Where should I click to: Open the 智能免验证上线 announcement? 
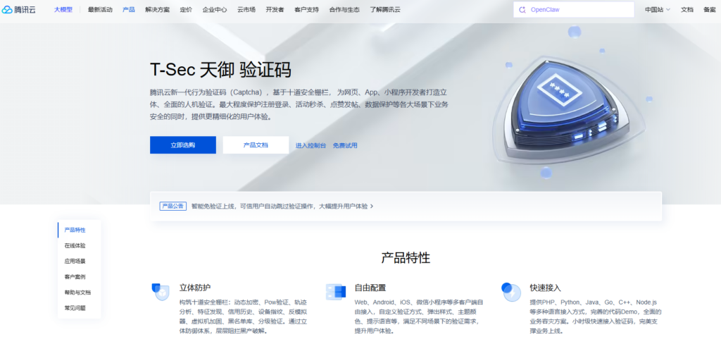280,207
